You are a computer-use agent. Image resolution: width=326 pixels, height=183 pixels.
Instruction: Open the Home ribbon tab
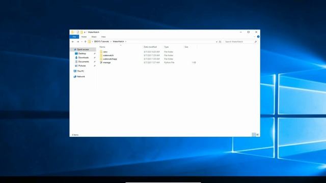click(84, 37)
